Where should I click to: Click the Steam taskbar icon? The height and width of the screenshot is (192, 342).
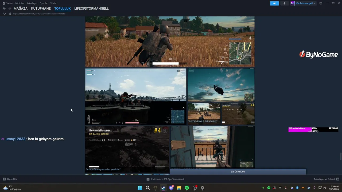(163, 188)
